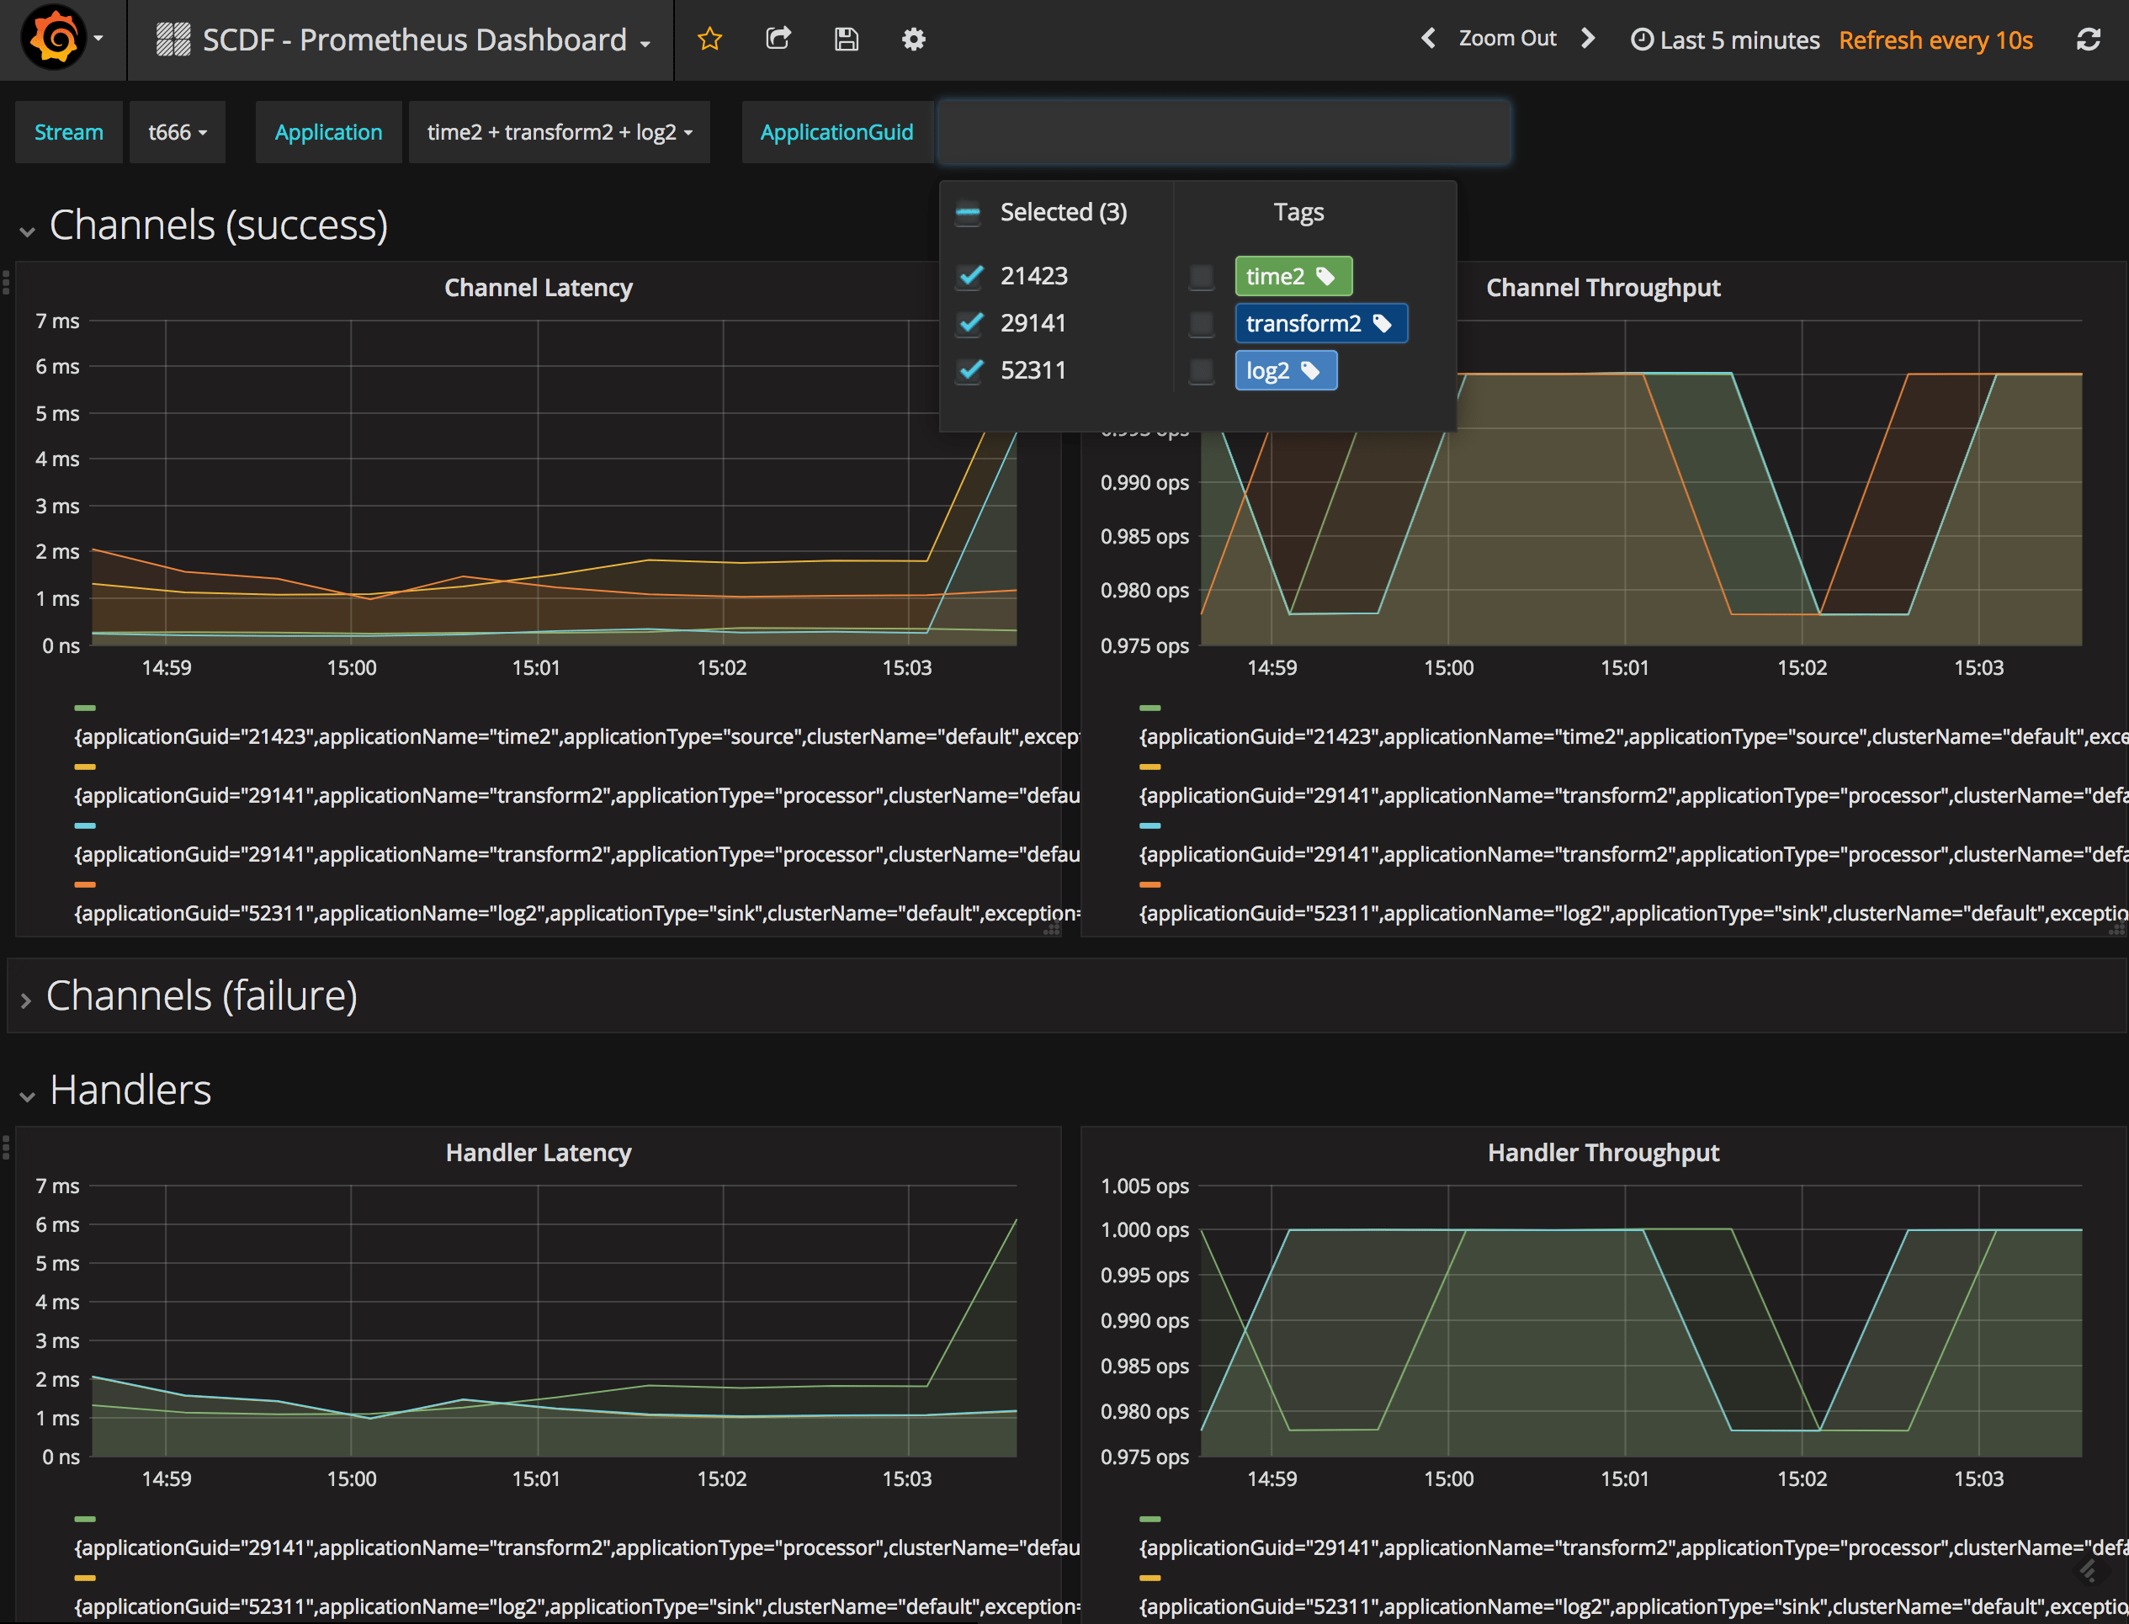The width and height of the screenshot is (2129, 1624).
Task: Uncheck application guid 21423
Action: tap(969, 275)
